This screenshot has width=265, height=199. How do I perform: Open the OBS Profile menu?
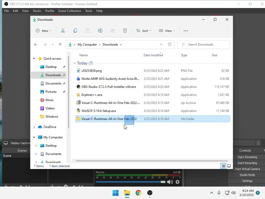click(x=50, y=11)
